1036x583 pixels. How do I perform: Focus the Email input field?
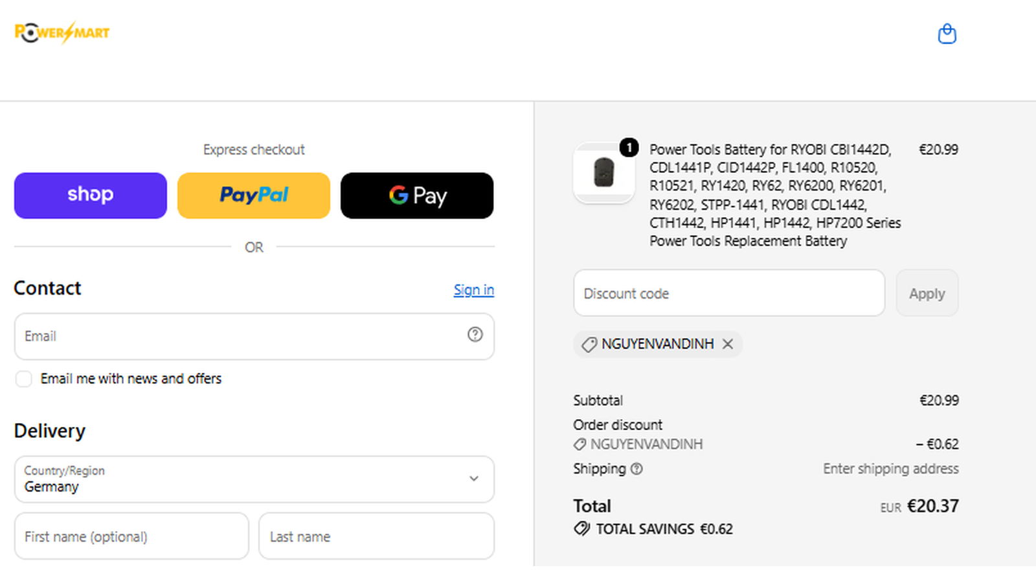point(254,336)
